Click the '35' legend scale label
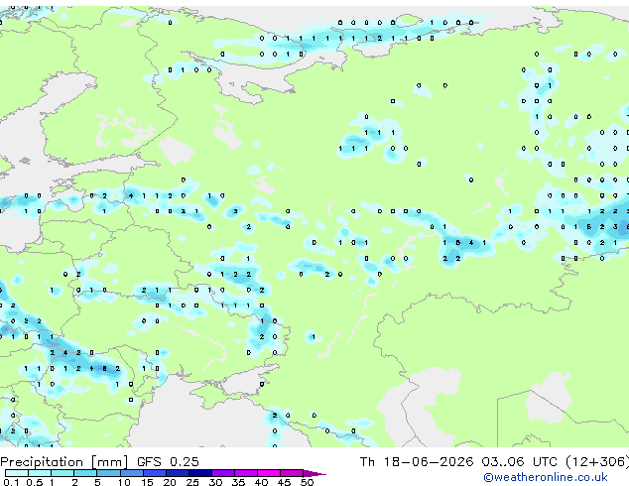 point(238,482)
